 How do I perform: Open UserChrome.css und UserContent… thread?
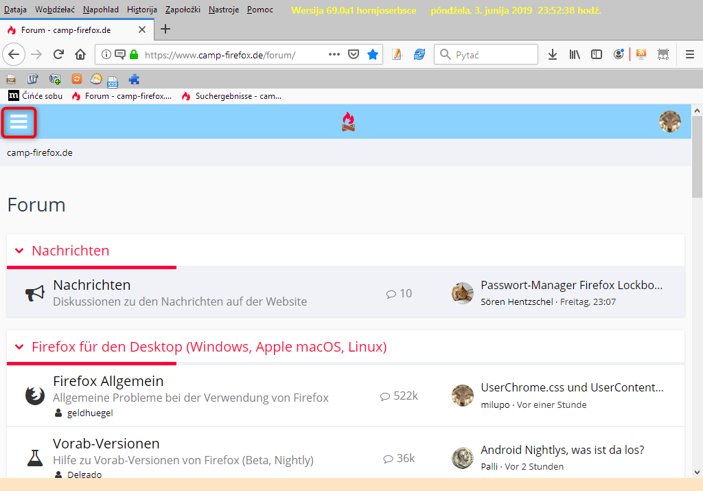point(572,387)
